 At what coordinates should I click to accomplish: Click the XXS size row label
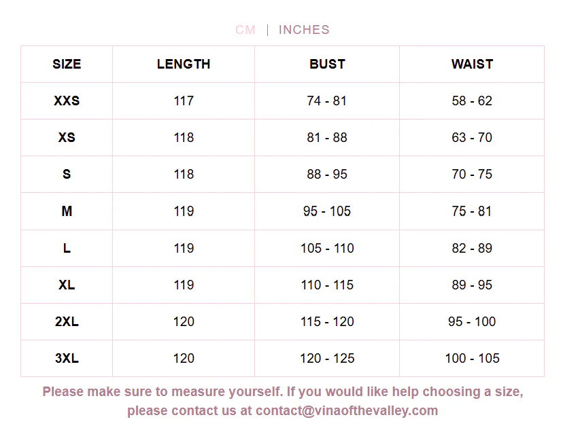[67, 101]
